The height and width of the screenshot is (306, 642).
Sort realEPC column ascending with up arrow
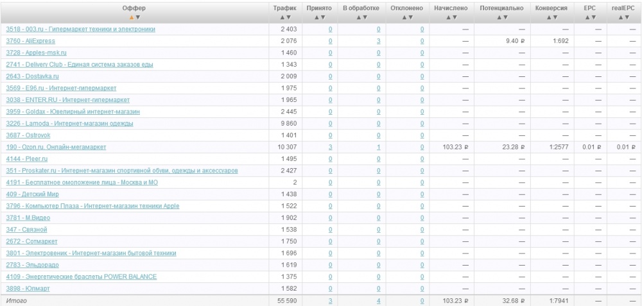point(621,17)
